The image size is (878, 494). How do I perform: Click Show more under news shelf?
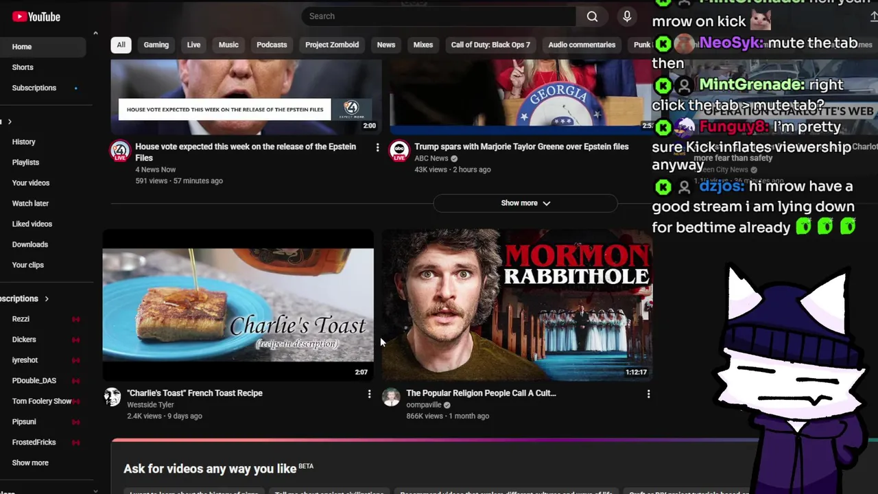pos(525,203)
